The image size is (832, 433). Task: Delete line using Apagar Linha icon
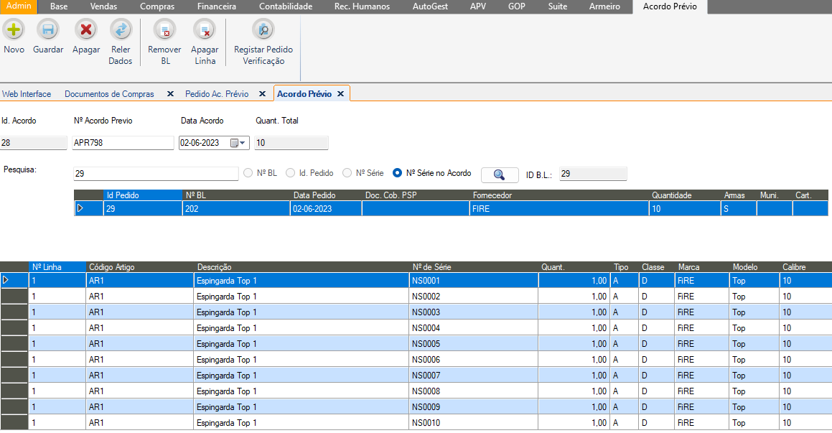205,30
